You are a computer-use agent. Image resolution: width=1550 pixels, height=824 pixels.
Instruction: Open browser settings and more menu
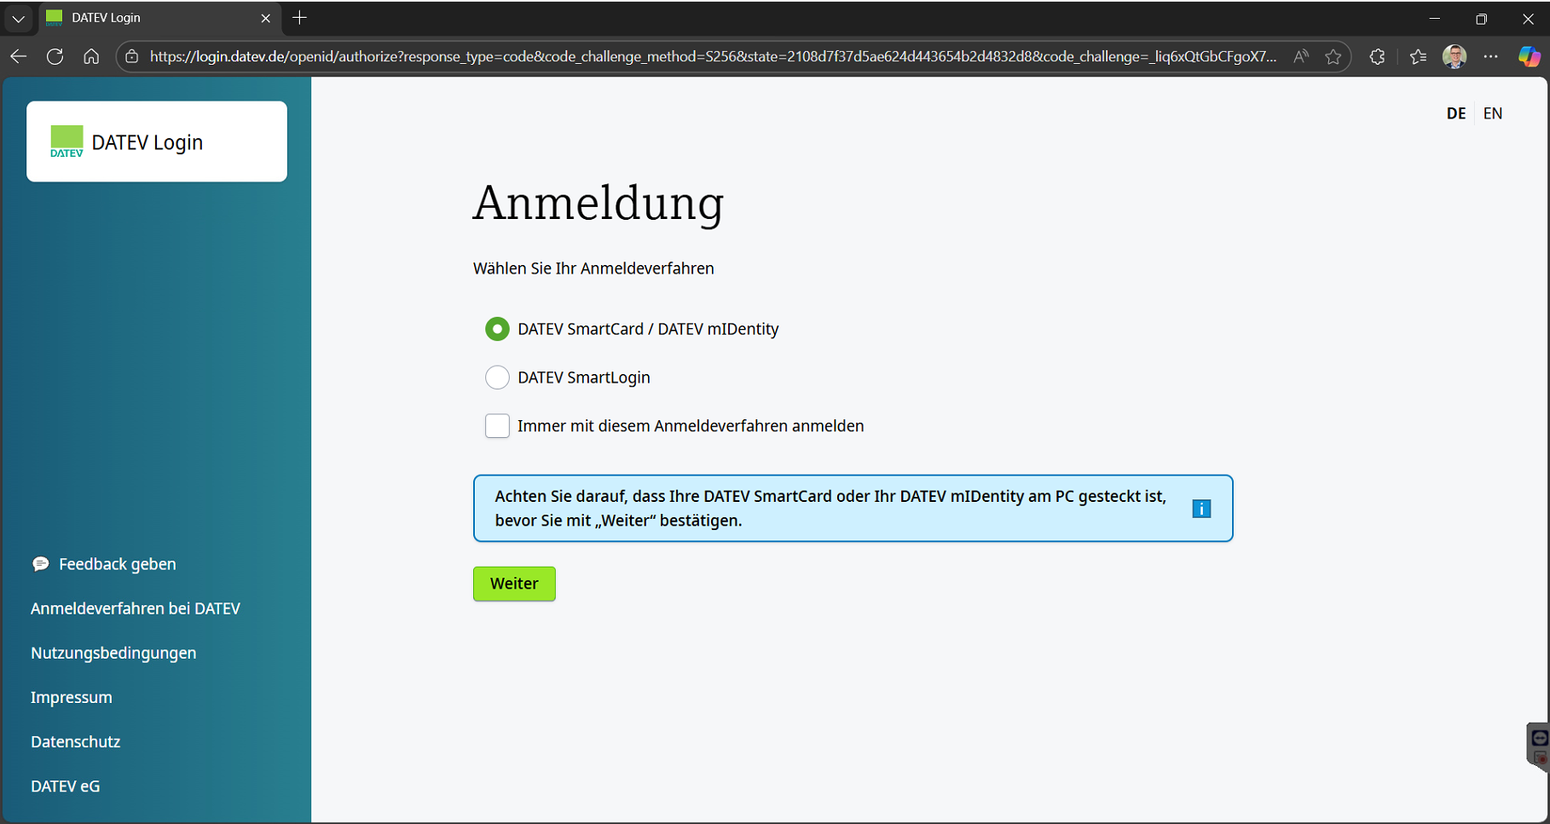(1490, 57)
